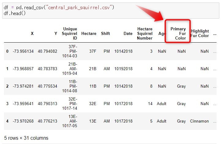Click squirrel ID 13E-AM-1017-05
Image resolution: width=223 pixels, height=144 pixels.
click(x=70, y=121)
